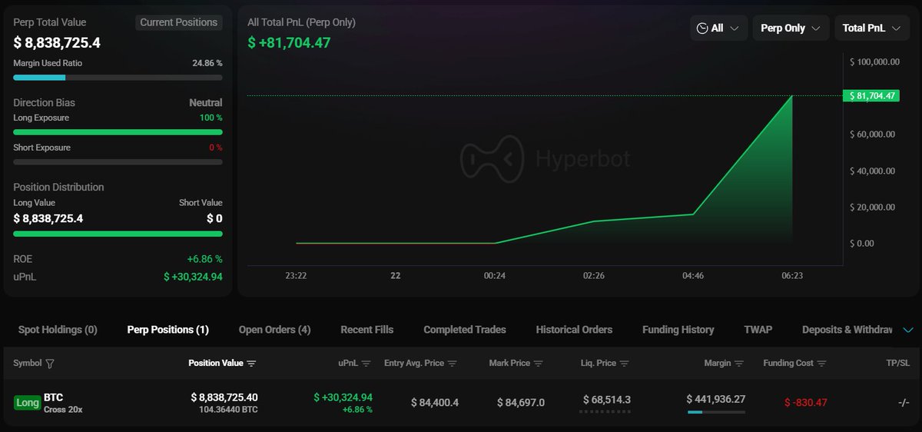Select the Spot Holdings (0) tab
Image resolution: width=922 pixels, height=432 pixels.
[x=58, y=330]
